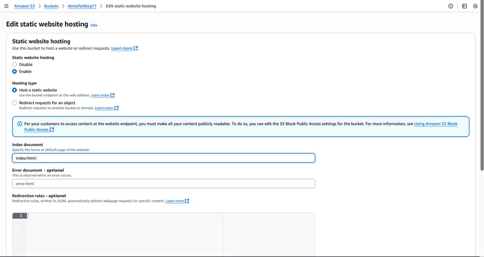Click external link icon after Host a static website Learn more
The height and width of the screenshot is (257, 484).
113,95
